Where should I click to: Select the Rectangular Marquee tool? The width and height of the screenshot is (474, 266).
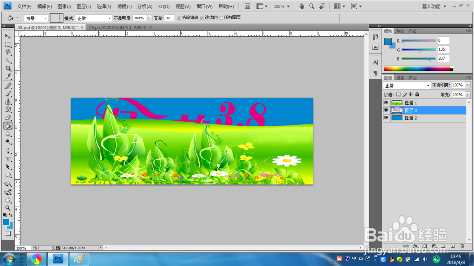pyautogui.click(x=8, y=44)
